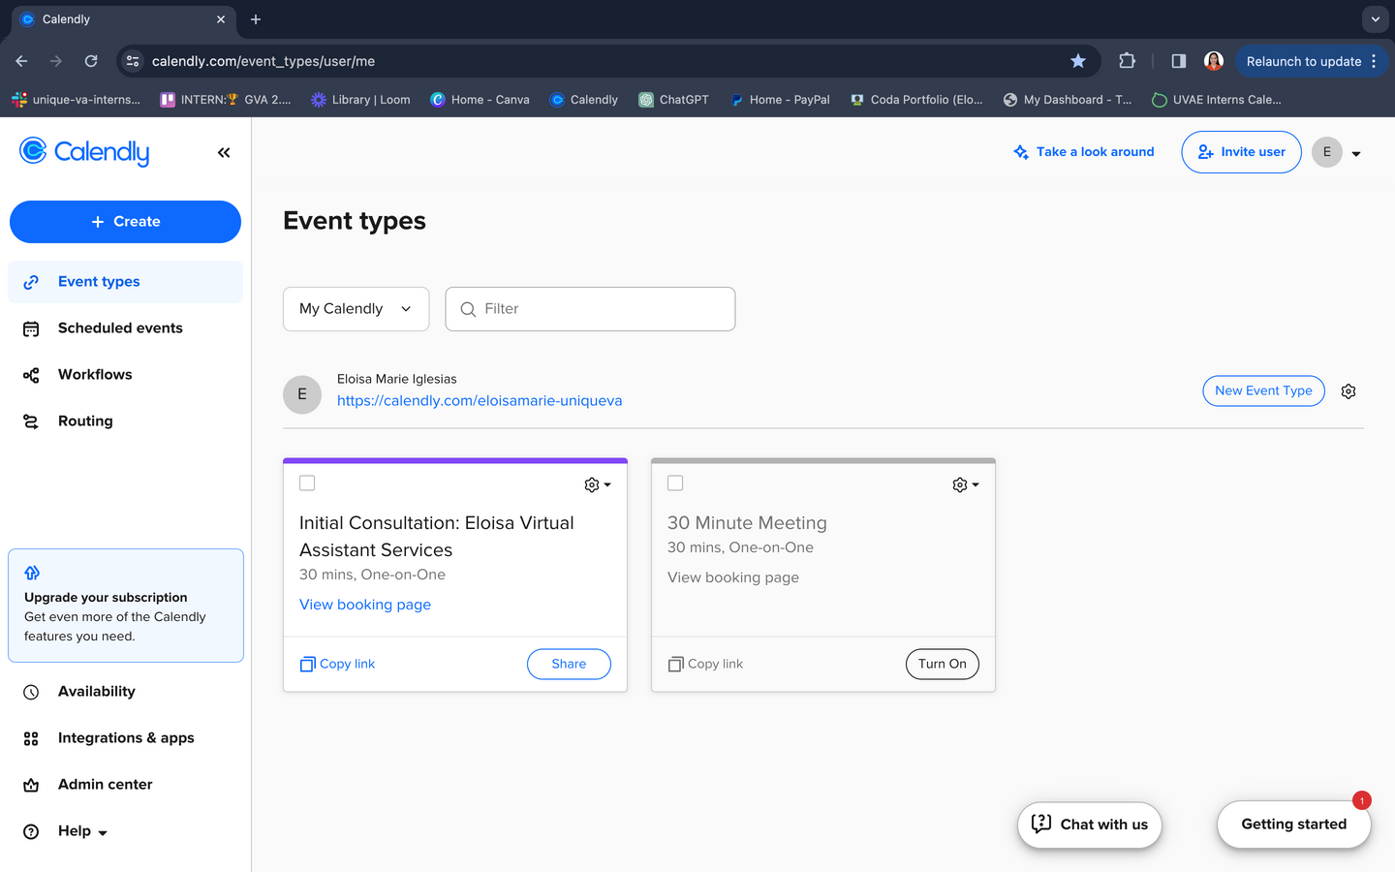Open Availability in the sidebar

[126, 692]
